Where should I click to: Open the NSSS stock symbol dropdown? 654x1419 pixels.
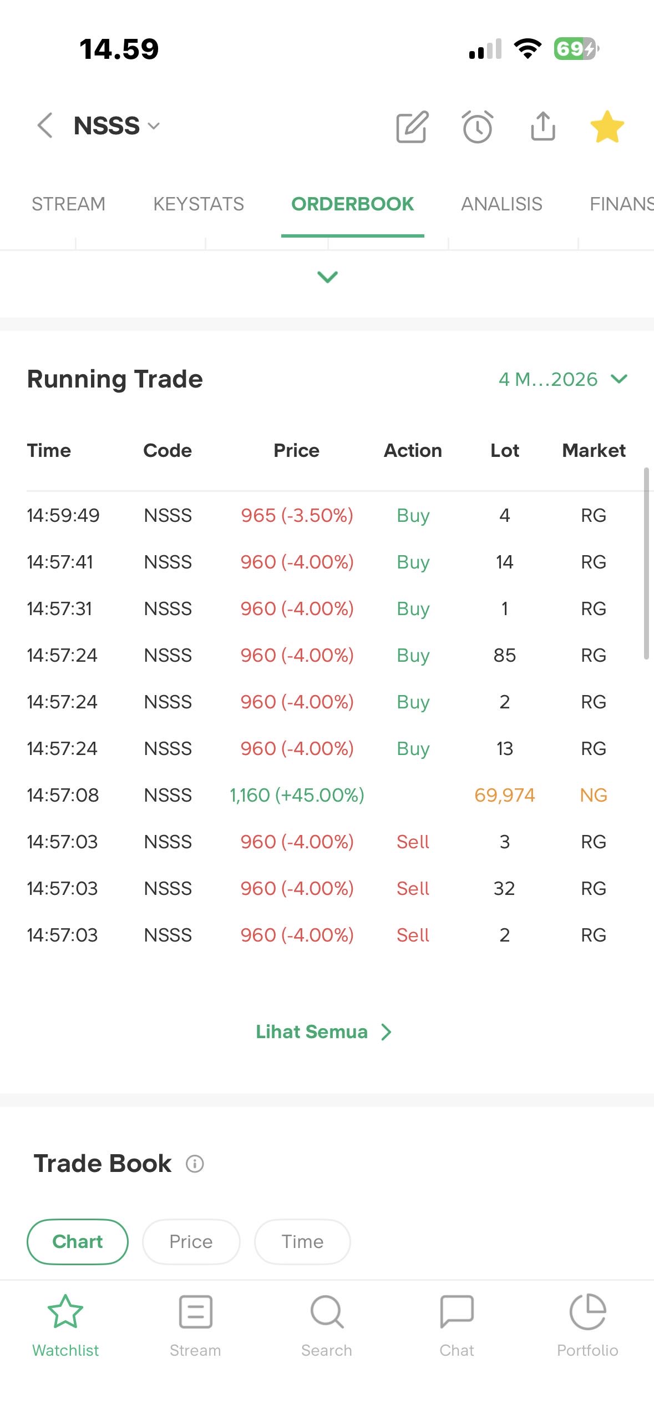118,126
